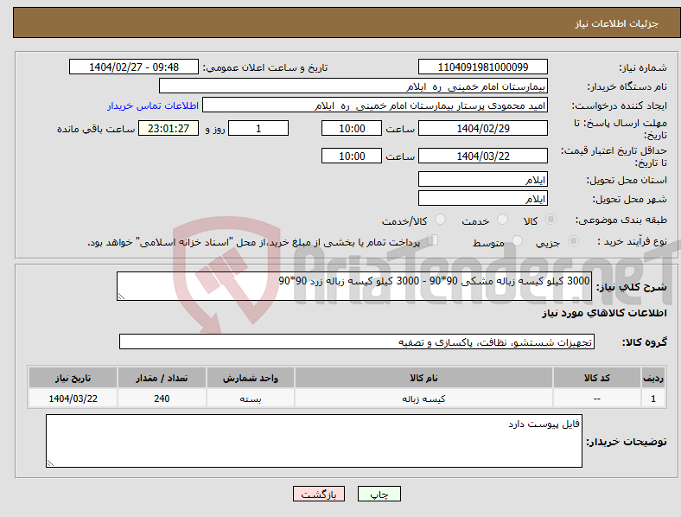The height and width of the screenshot is (517, 681).
Task: Select the خدمت radio button
Action: (x=502, y=220)
